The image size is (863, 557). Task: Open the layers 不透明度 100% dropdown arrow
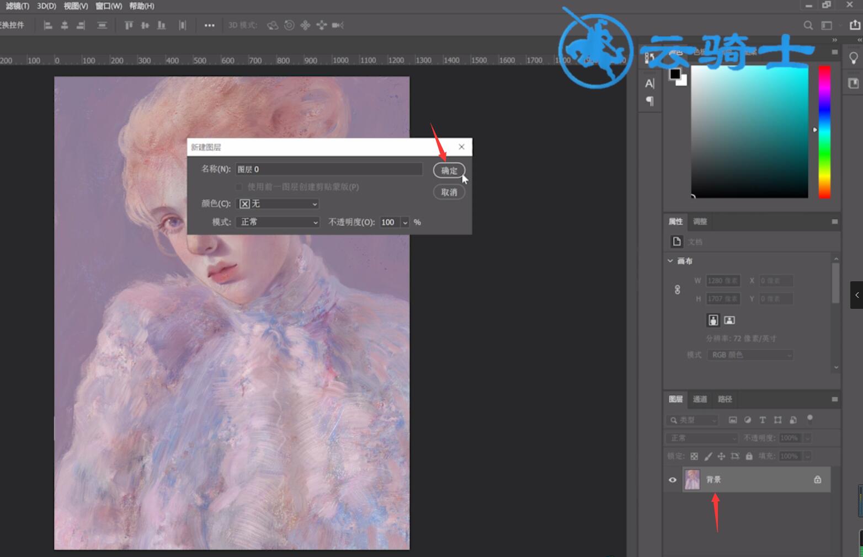(x=807, y=438)
